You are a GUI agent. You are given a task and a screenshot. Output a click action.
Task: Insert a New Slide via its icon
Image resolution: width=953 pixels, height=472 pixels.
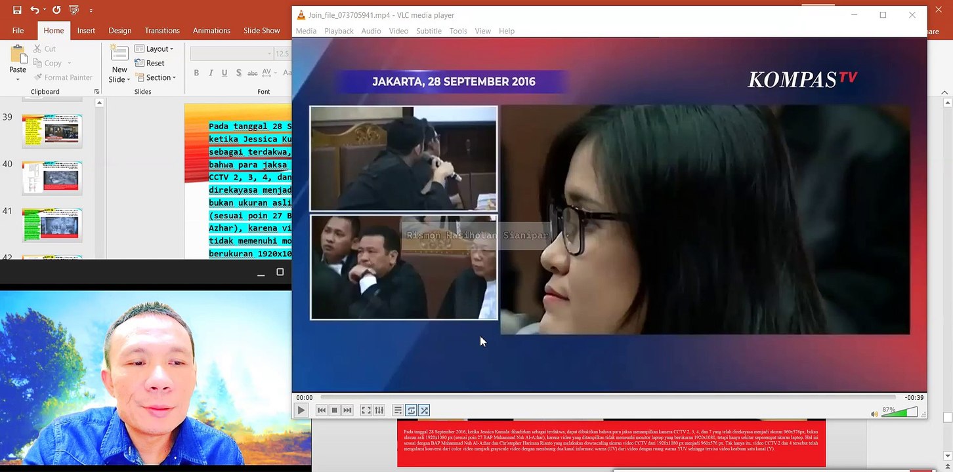pos(119,54)
